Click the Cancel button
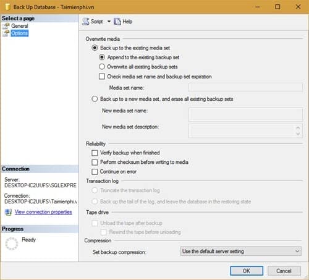Screen dimensions: 309x280 coord(284,271)
